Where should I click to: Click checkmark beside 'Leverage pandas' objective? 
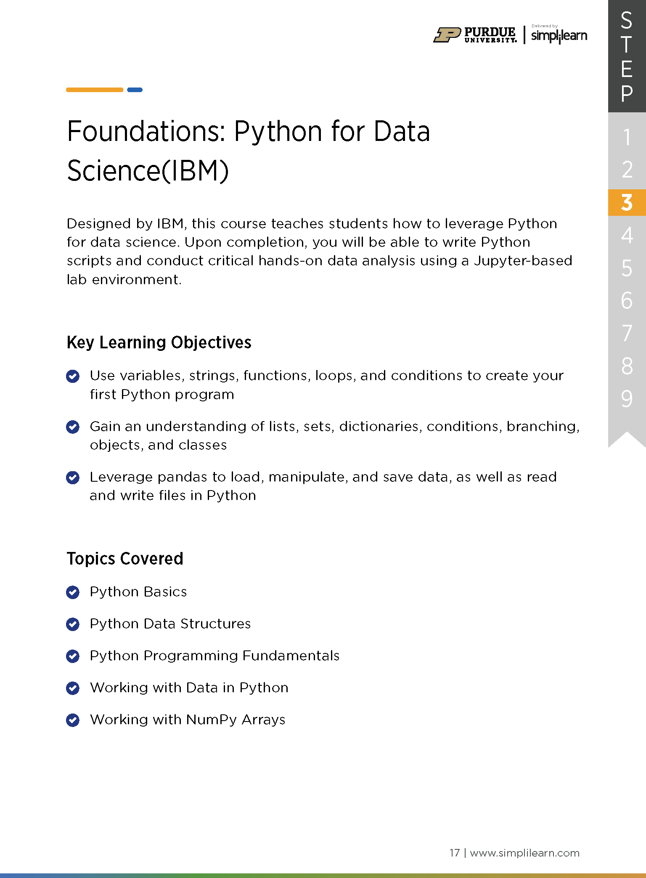click(x=73, y=477)
